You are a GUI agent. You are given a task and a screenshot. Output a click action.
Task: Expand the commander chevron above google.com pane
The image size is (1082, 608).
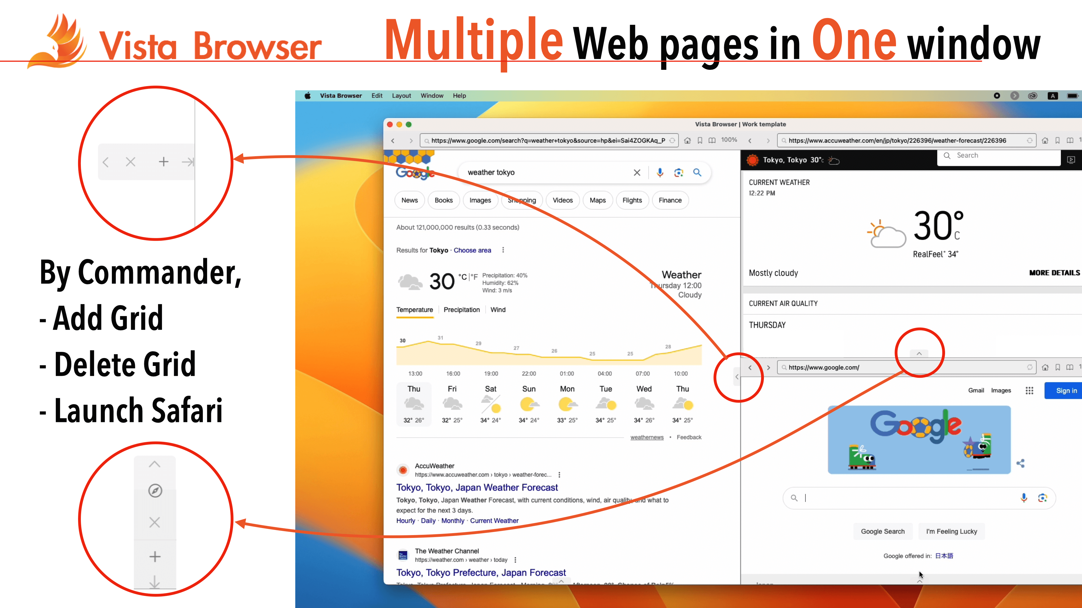point(919,354)
